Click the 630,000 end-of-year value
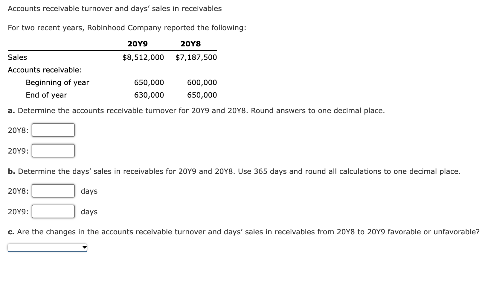The image size is (494, 296). 149,95
